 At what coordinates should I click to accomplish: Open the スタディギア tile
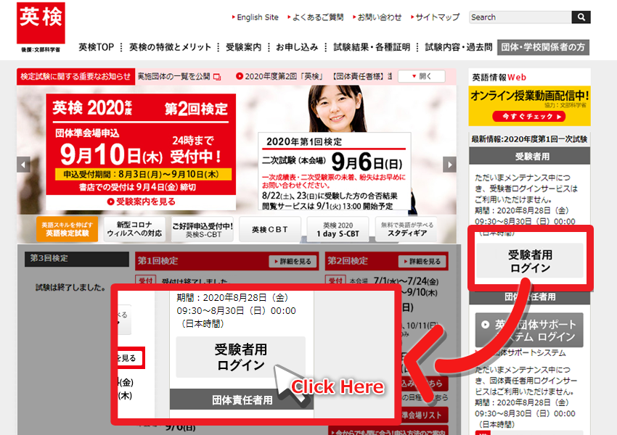tap(406, 229)
